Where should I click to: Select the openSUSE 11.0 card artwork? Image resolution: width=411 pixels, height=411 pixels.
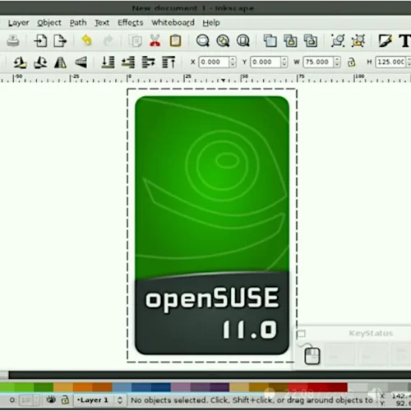tap(212, 225)
